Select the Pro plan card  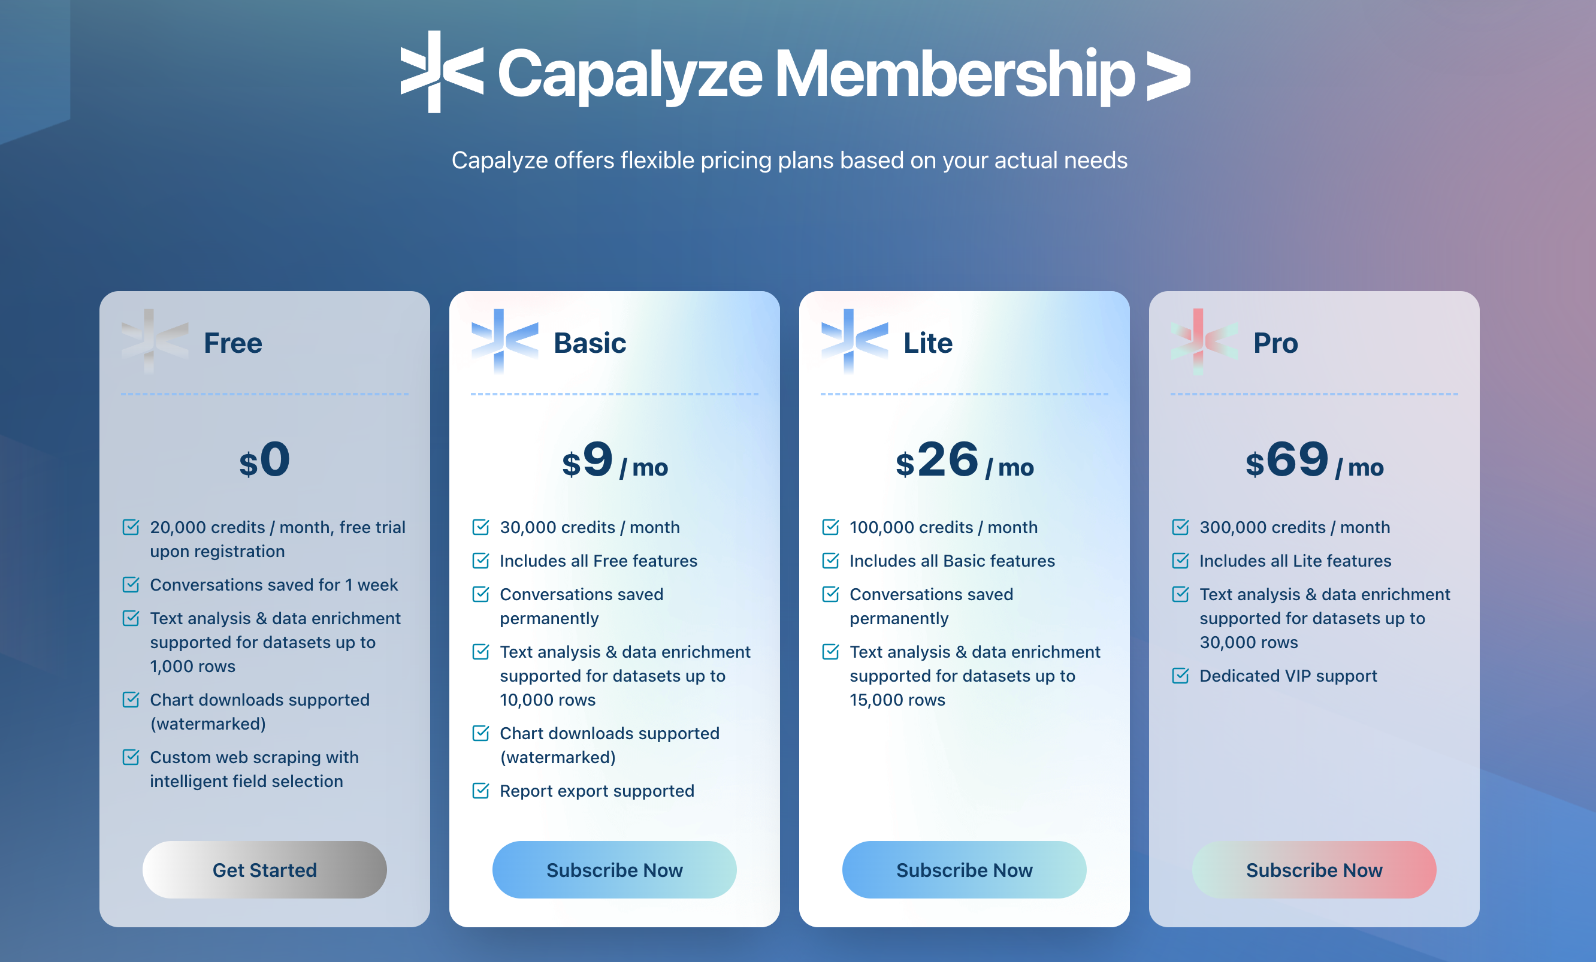pos(1314,764)
